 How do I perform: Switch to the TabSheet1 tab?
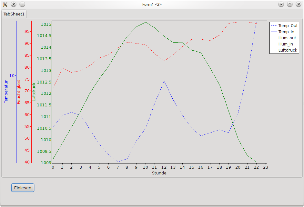14,14
